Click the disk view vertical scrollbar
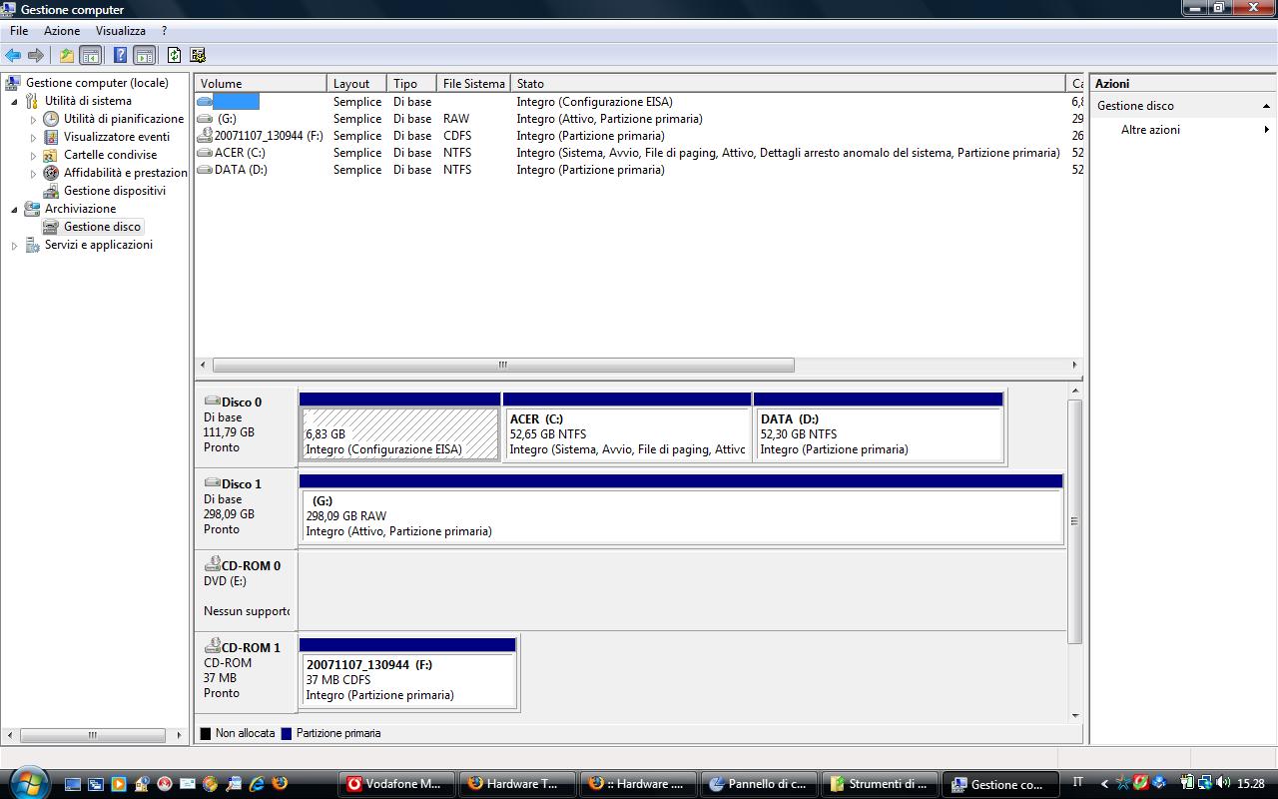The width and height of the screenshot is (1278, 799). (x=1075, y=521)
